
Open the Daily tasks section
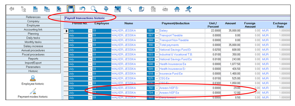pos(33,38)
